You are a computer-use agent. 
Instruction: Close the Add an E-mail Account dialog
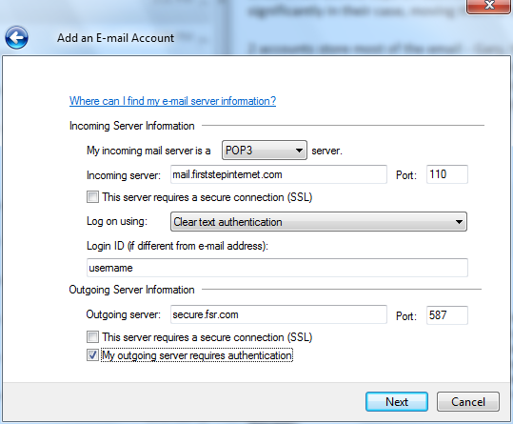point(489,6)
